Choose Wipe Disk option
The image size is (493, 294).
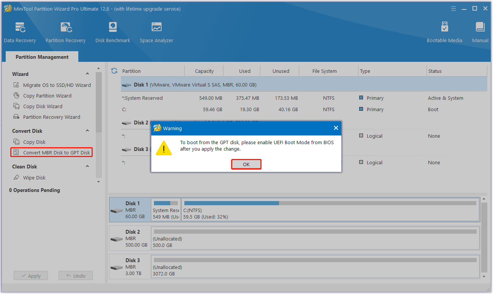(x=34, y=178)
